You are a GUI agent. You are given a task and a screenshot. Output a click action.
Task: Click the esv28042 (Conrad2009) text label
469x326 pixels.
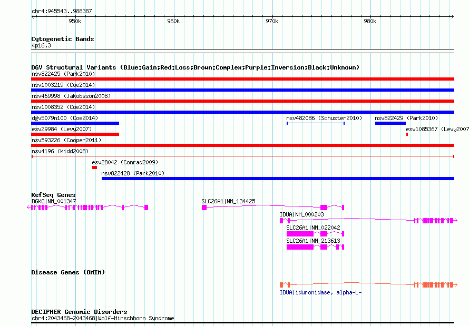click(125, 162)
